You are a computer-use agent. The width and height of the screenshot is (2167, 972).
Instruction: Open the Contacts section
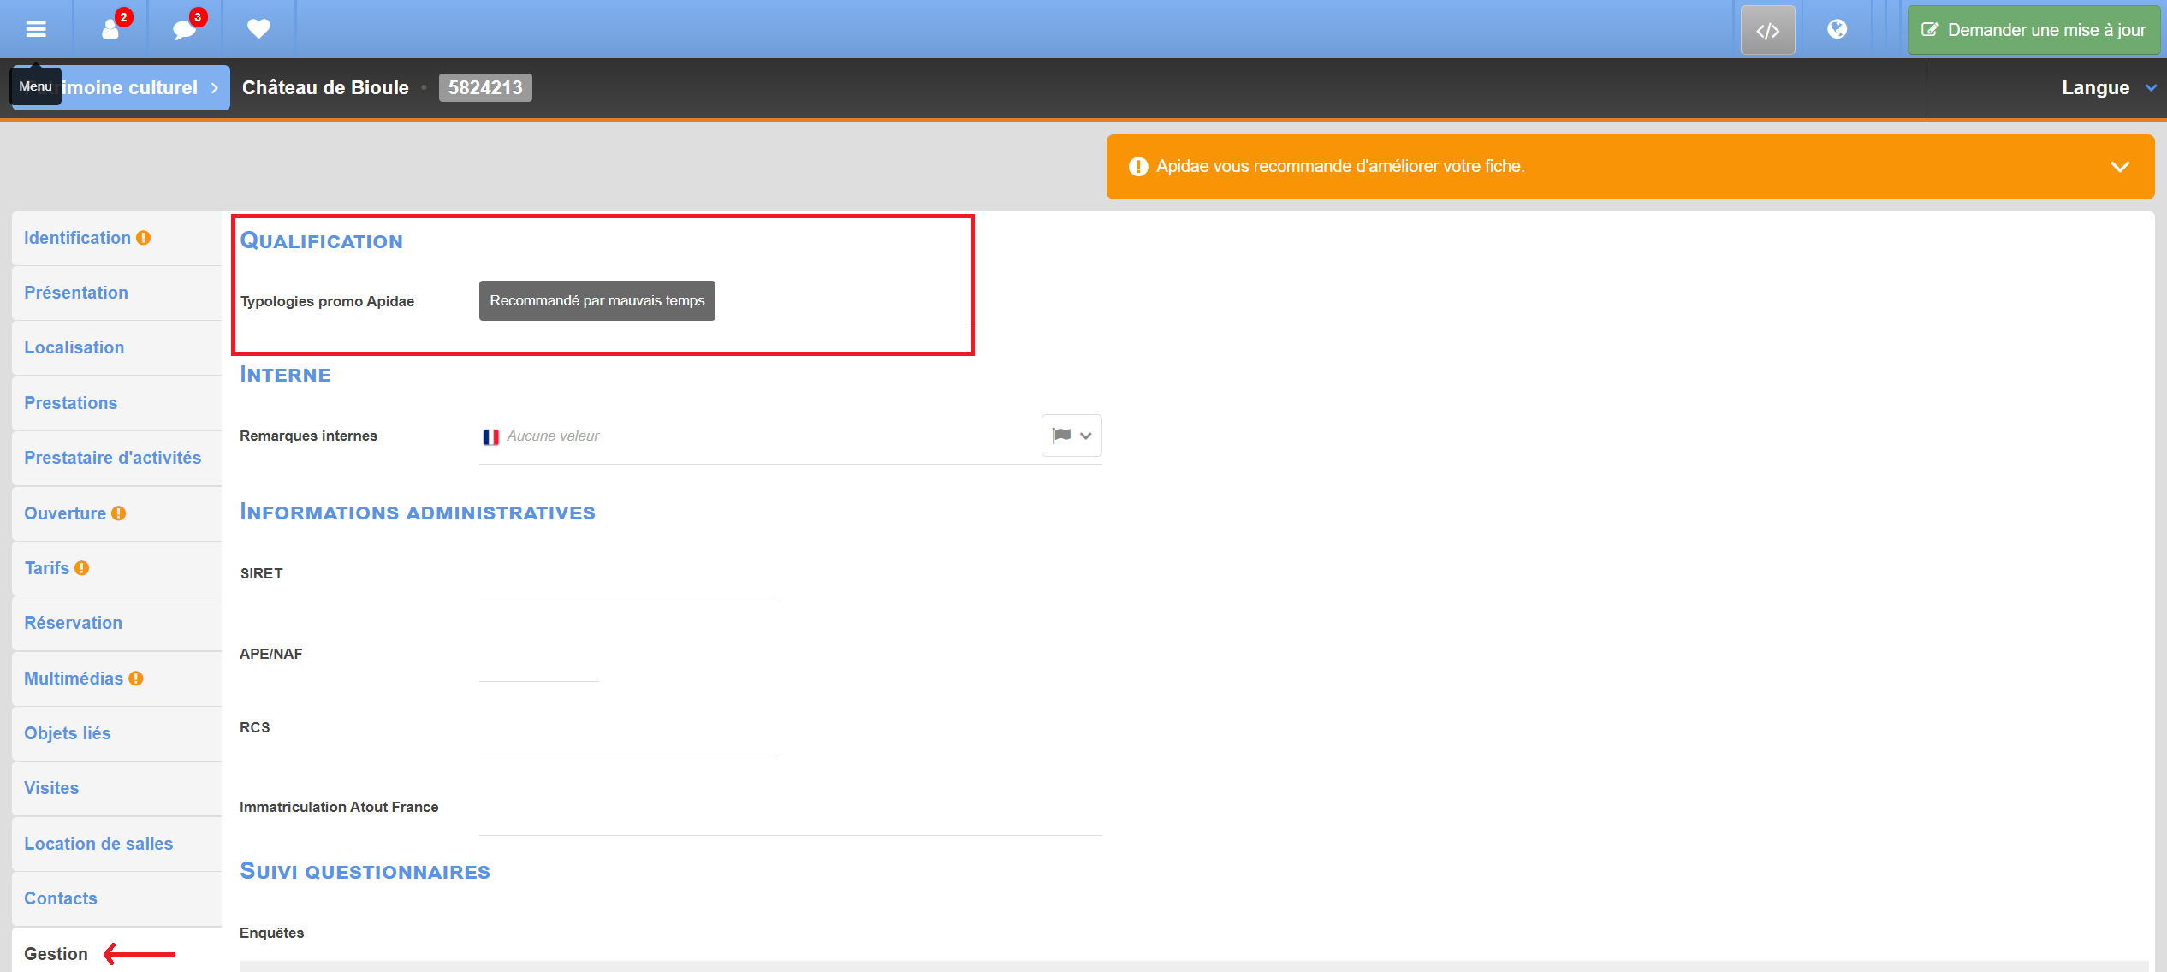coord(61,898)
